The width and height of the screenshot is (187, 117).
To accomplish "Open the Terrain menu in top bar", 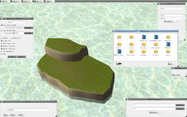I will tap(16, 1).
